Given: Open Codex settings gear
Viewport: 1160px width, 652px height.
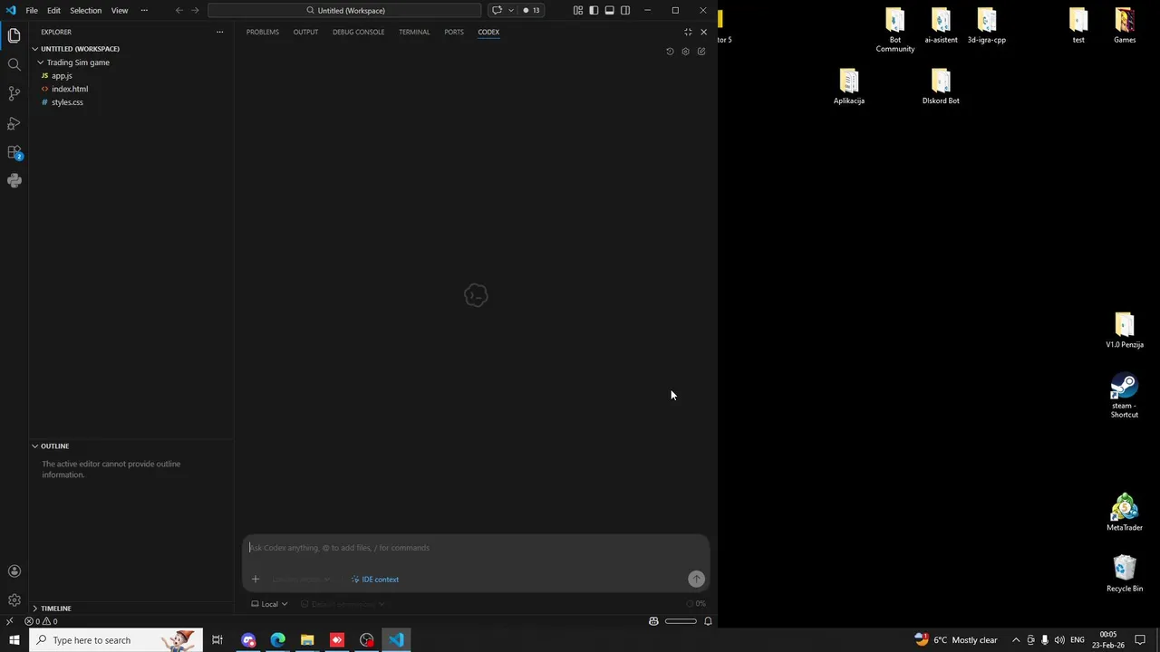Looking at the screenshot, I should pos(685,52).
